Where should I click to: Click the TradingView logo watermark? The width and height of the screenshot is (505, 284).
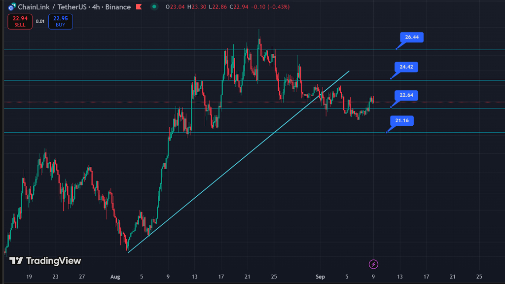click(x=45, y=261)
